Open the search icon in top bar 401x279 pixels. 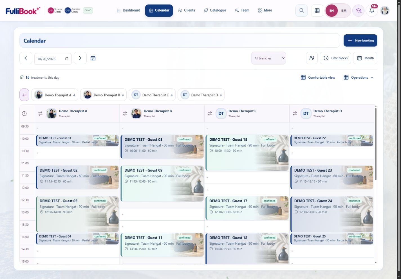pyautogui.click(x=301, y=11)
